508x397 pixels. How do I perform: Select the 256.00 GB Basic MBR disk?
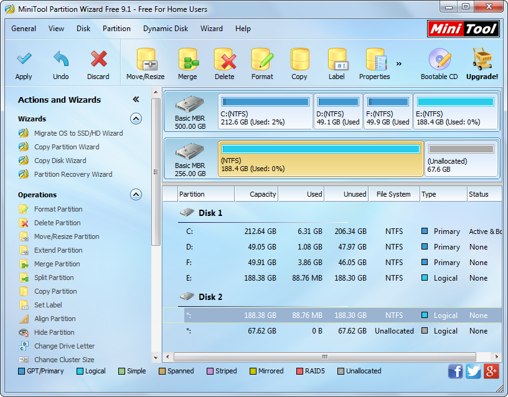click(190, 159)
